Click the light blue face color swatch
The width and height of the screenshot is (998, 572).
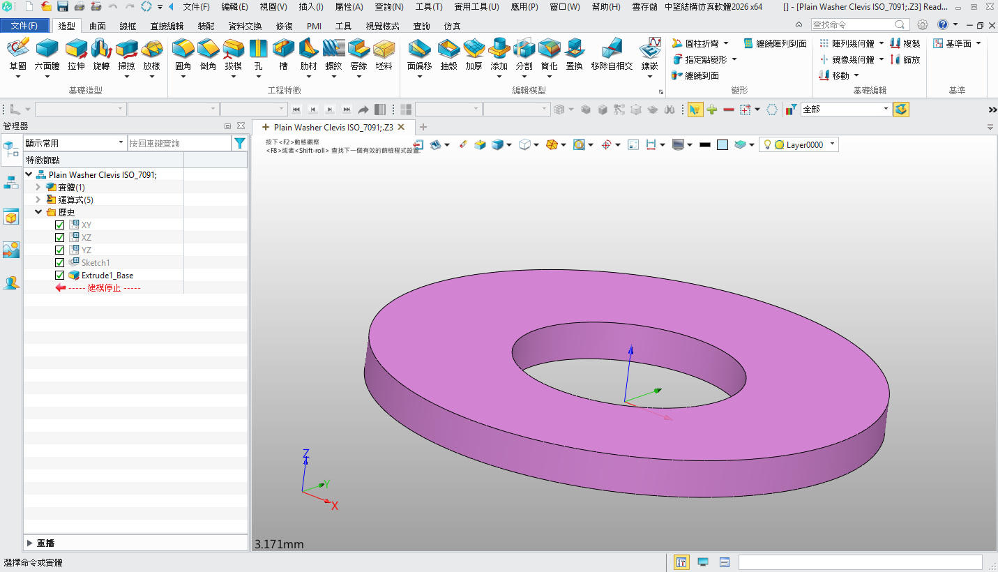click(x=723, y=144)
